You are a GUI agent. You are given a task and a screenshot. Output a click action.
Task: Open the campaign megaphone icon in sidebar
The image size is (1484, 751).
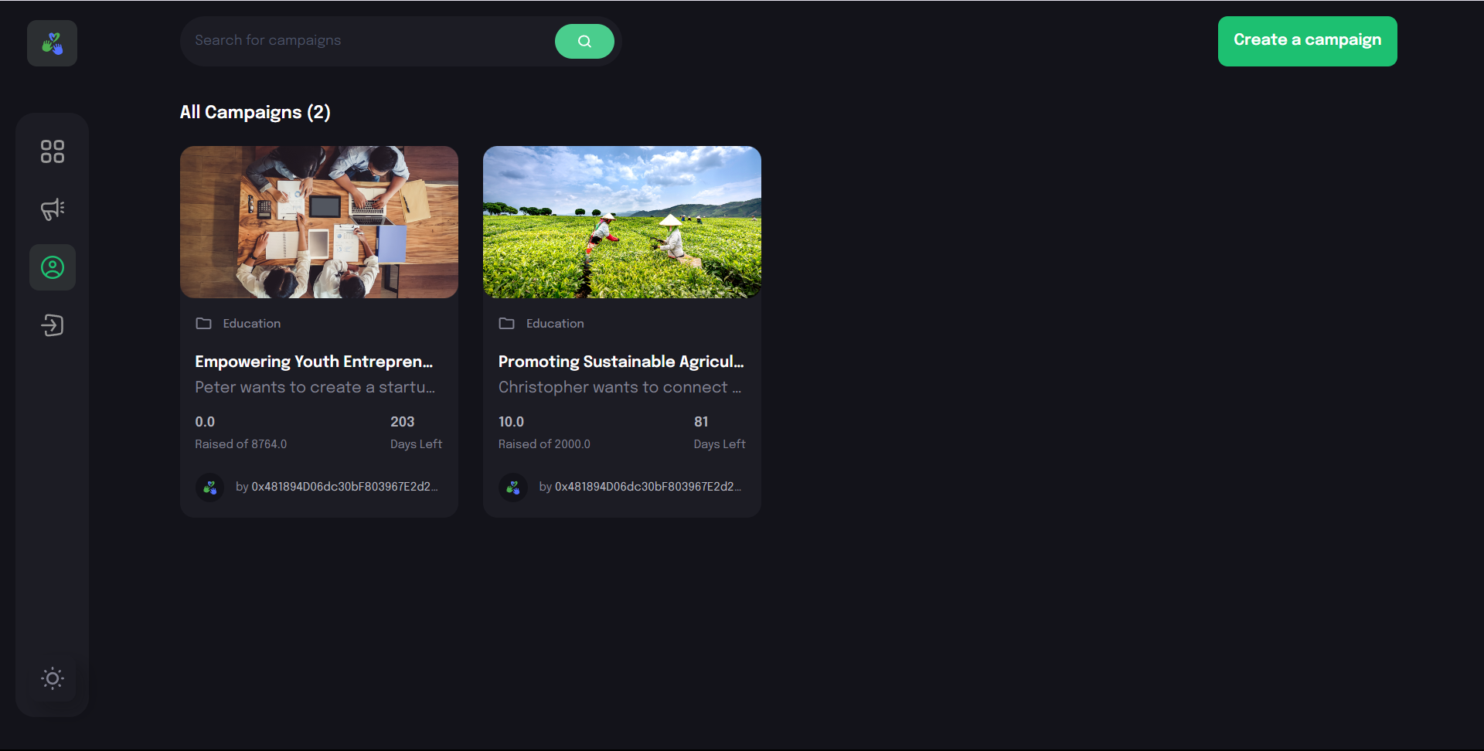click(53, 209)
